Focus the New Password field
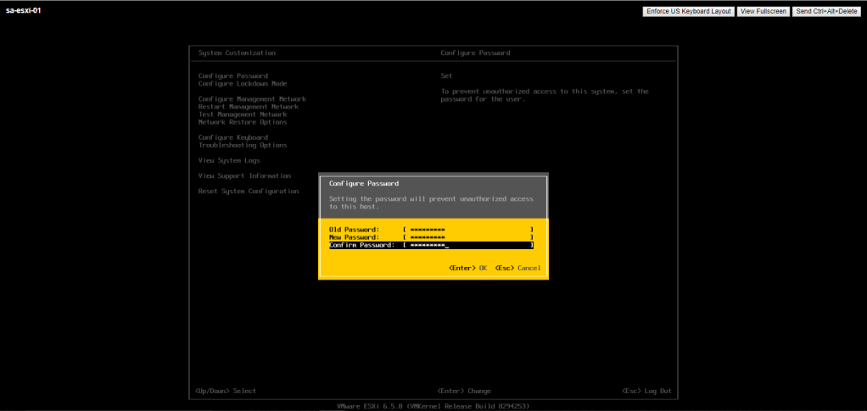 (x=468, y=237)
